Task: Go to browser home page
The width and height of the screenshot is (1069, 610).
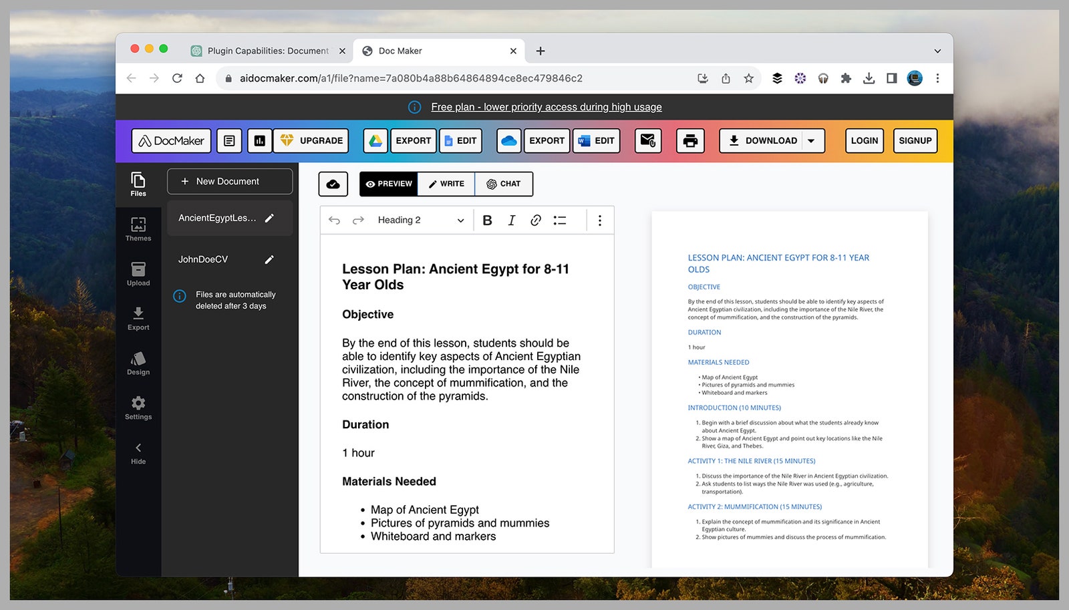Action: click(200, 78)
